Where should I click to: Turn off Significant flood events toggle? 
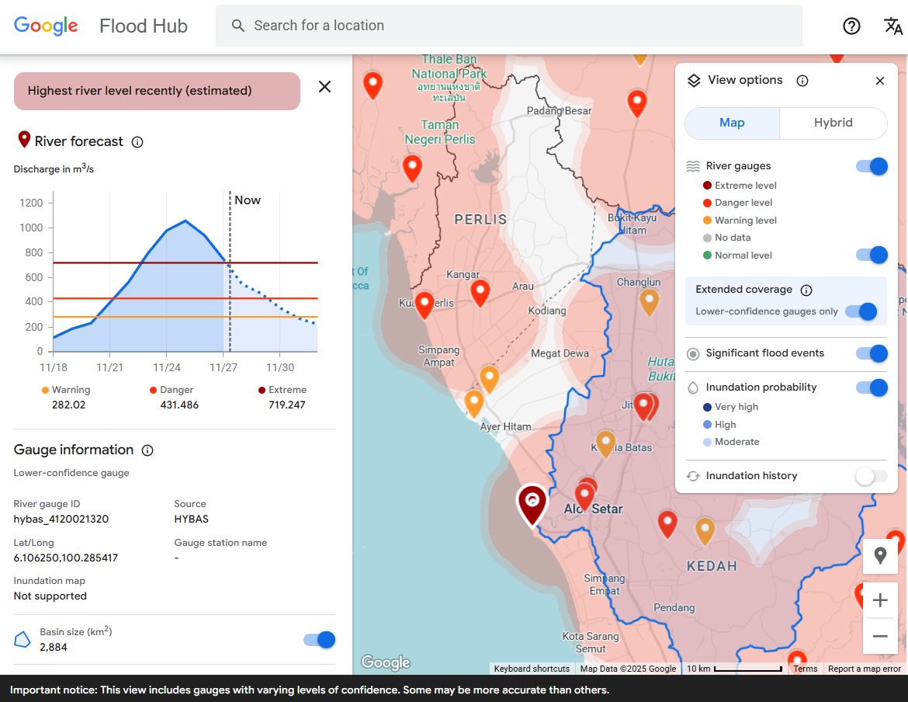click(872, 353)
